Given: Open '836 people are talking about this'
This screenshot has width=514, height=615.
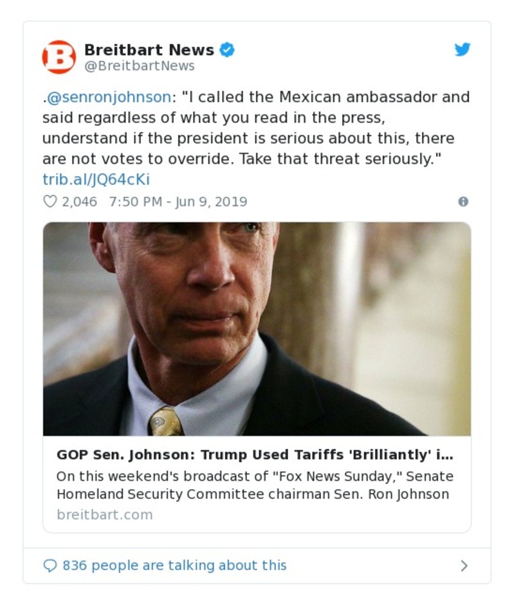Looking at the screenshot, I should pyautogui.click(x=174, y=566).
